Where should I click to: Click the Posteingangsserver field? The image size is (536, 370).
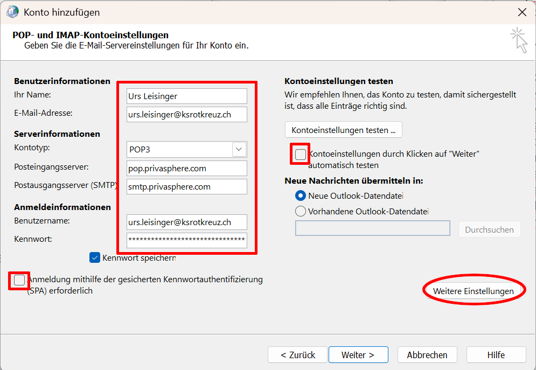tap(186, 169)
